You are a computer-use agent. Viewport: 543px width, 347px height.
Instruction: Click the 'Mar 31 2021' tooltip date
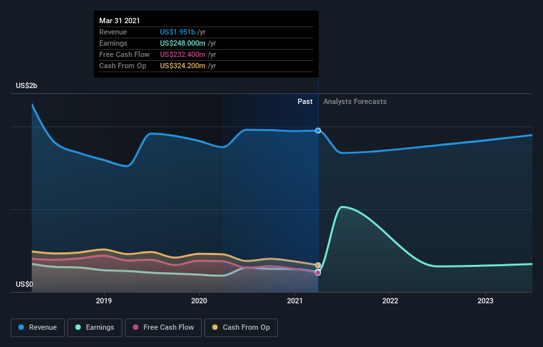tap(120, 21)
